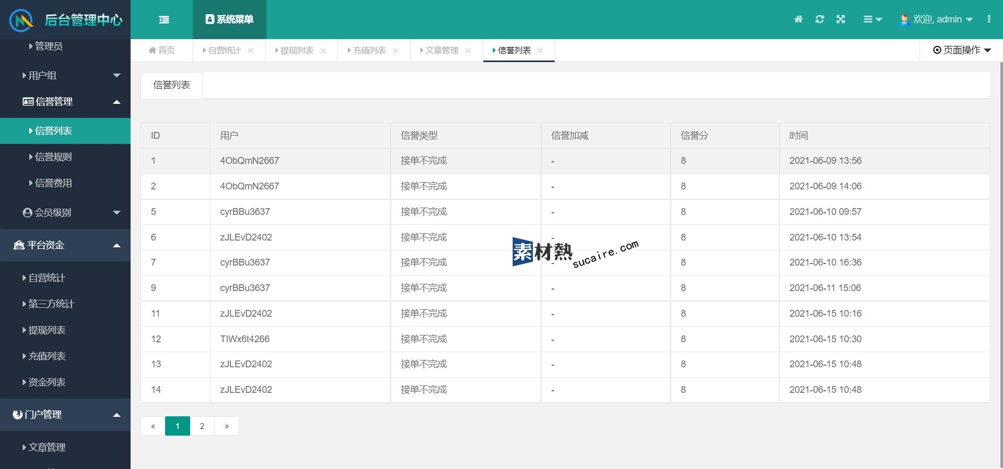Viewport: 1003px width, 469px height.
Task: Click the globe icon beside 门户管理
Action: click(x=18, y=414)
